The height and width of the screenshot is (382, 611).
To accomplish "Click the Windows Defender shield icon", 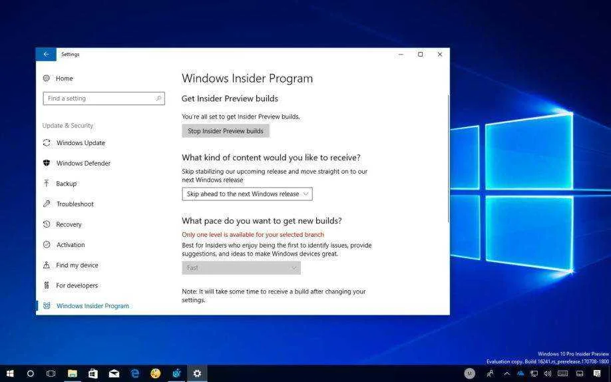I will coord(47,163).
